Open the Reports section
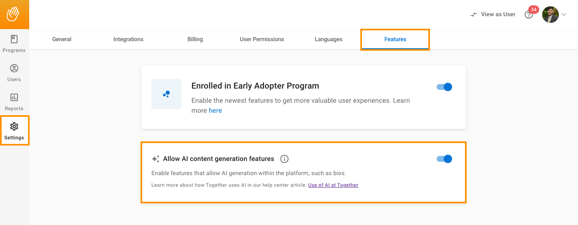The image size is (578, 225). click(14, 102)
